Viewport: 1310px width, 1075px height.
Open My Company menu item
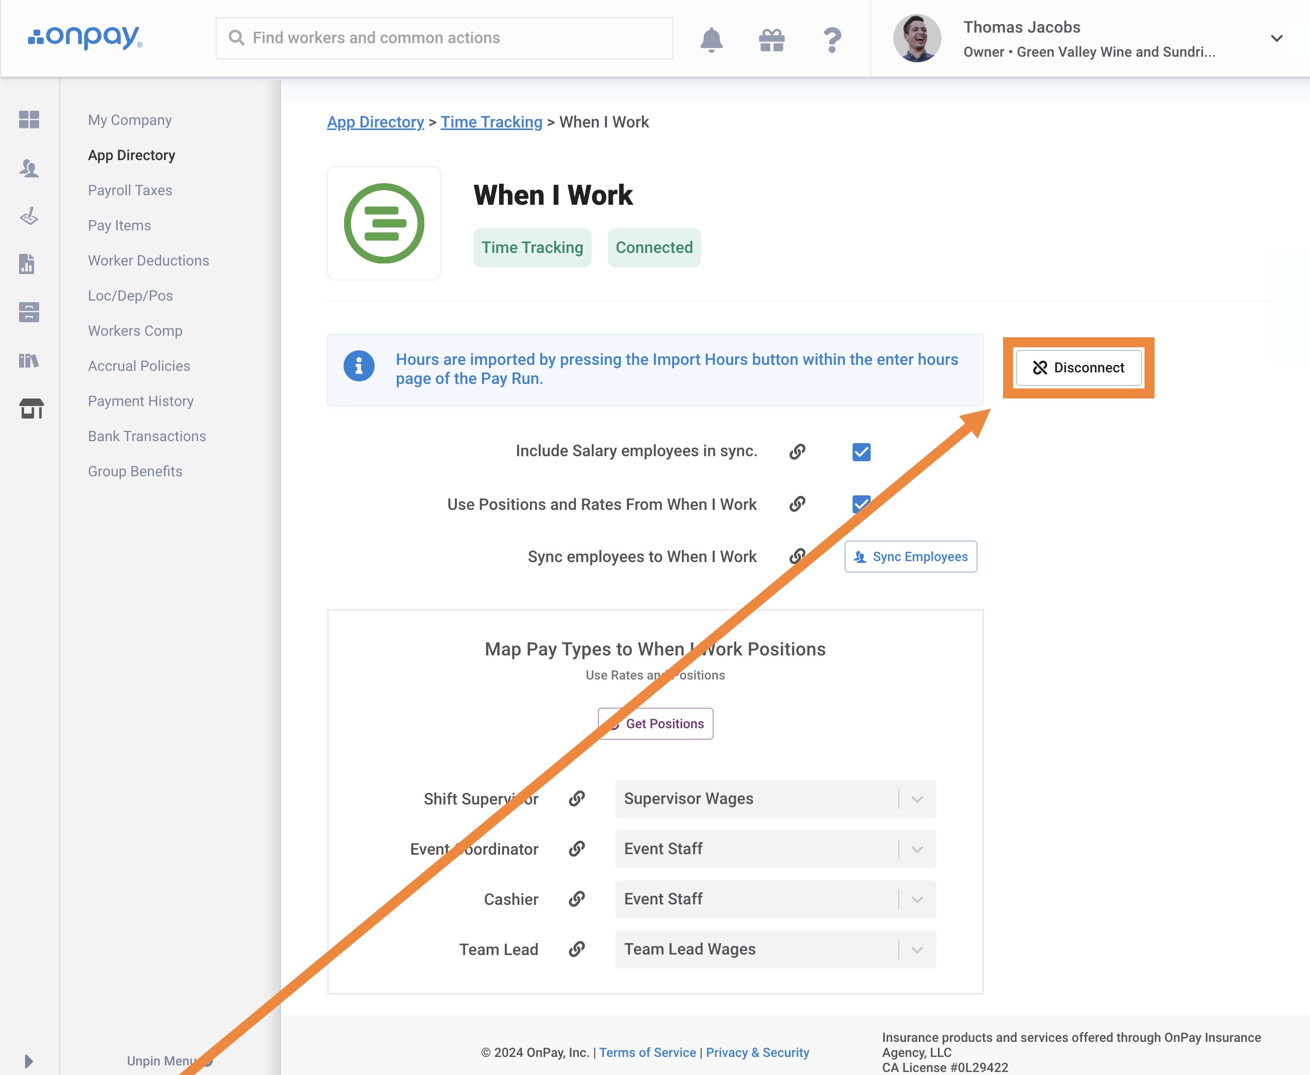[130, 120]
